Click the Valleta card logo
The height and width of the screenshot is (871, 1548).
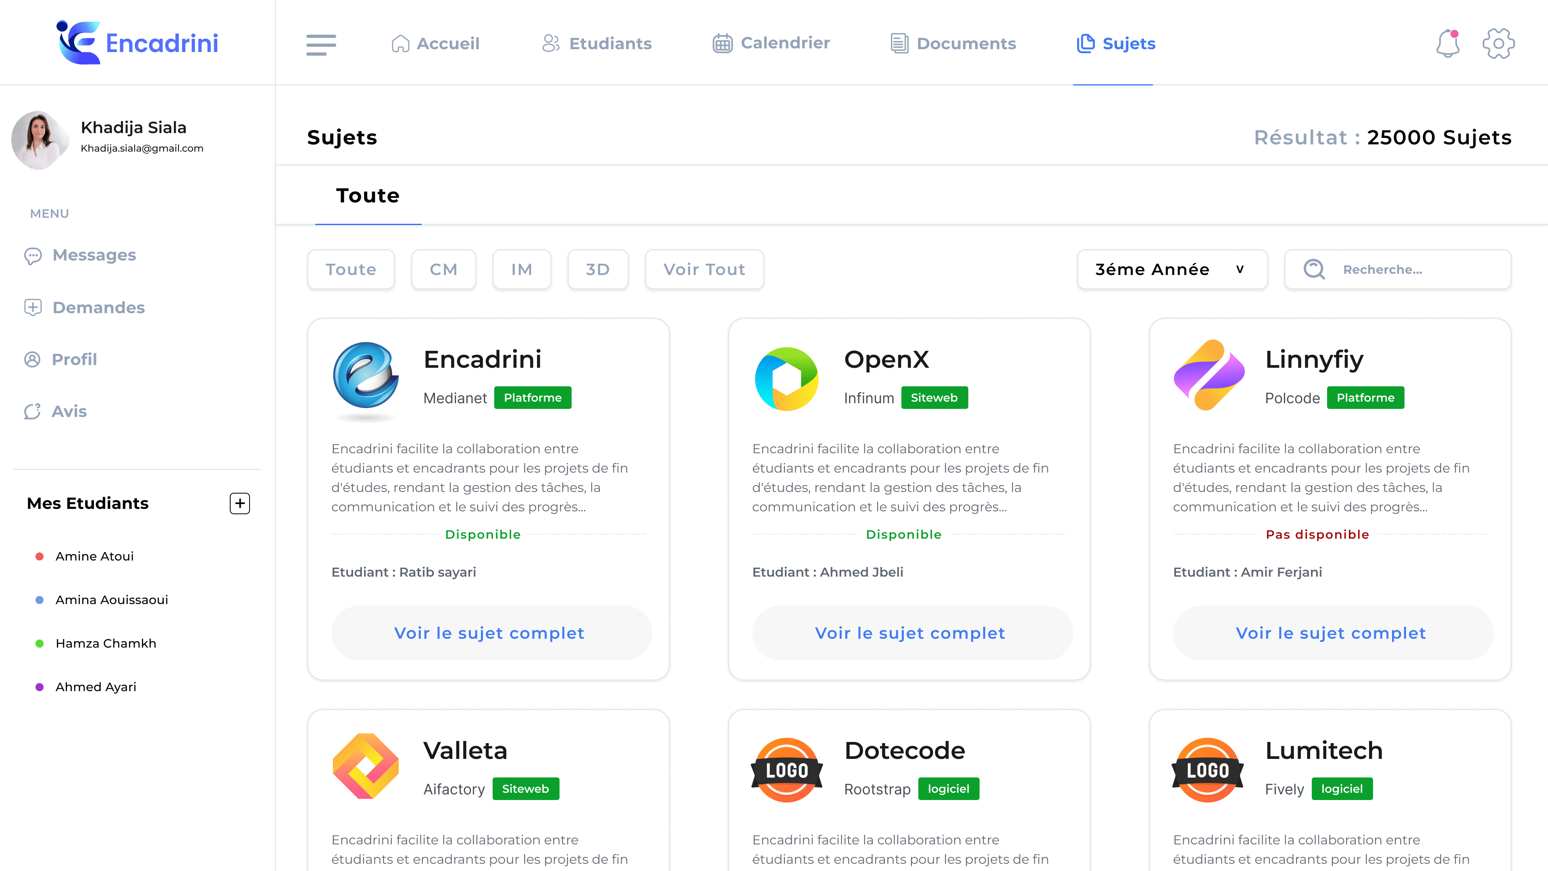pyautogui.click(x=365, y=766)
